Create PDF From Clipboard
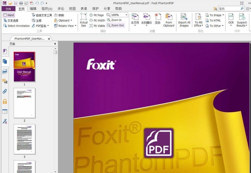Image resolution: width=251 pixels, height=173 pixels. coord(169,20)
